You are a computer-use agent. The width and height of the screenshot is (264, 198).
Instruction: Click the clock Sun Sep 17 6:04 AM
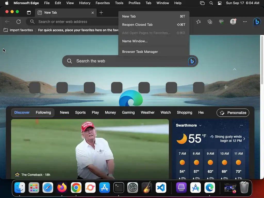[242, 3]
